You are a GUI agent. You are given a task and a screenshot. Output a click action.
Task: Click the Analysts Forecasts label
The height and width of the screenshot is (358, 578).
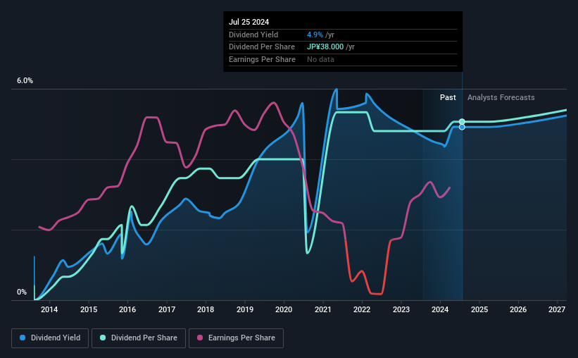coord(501,97)
